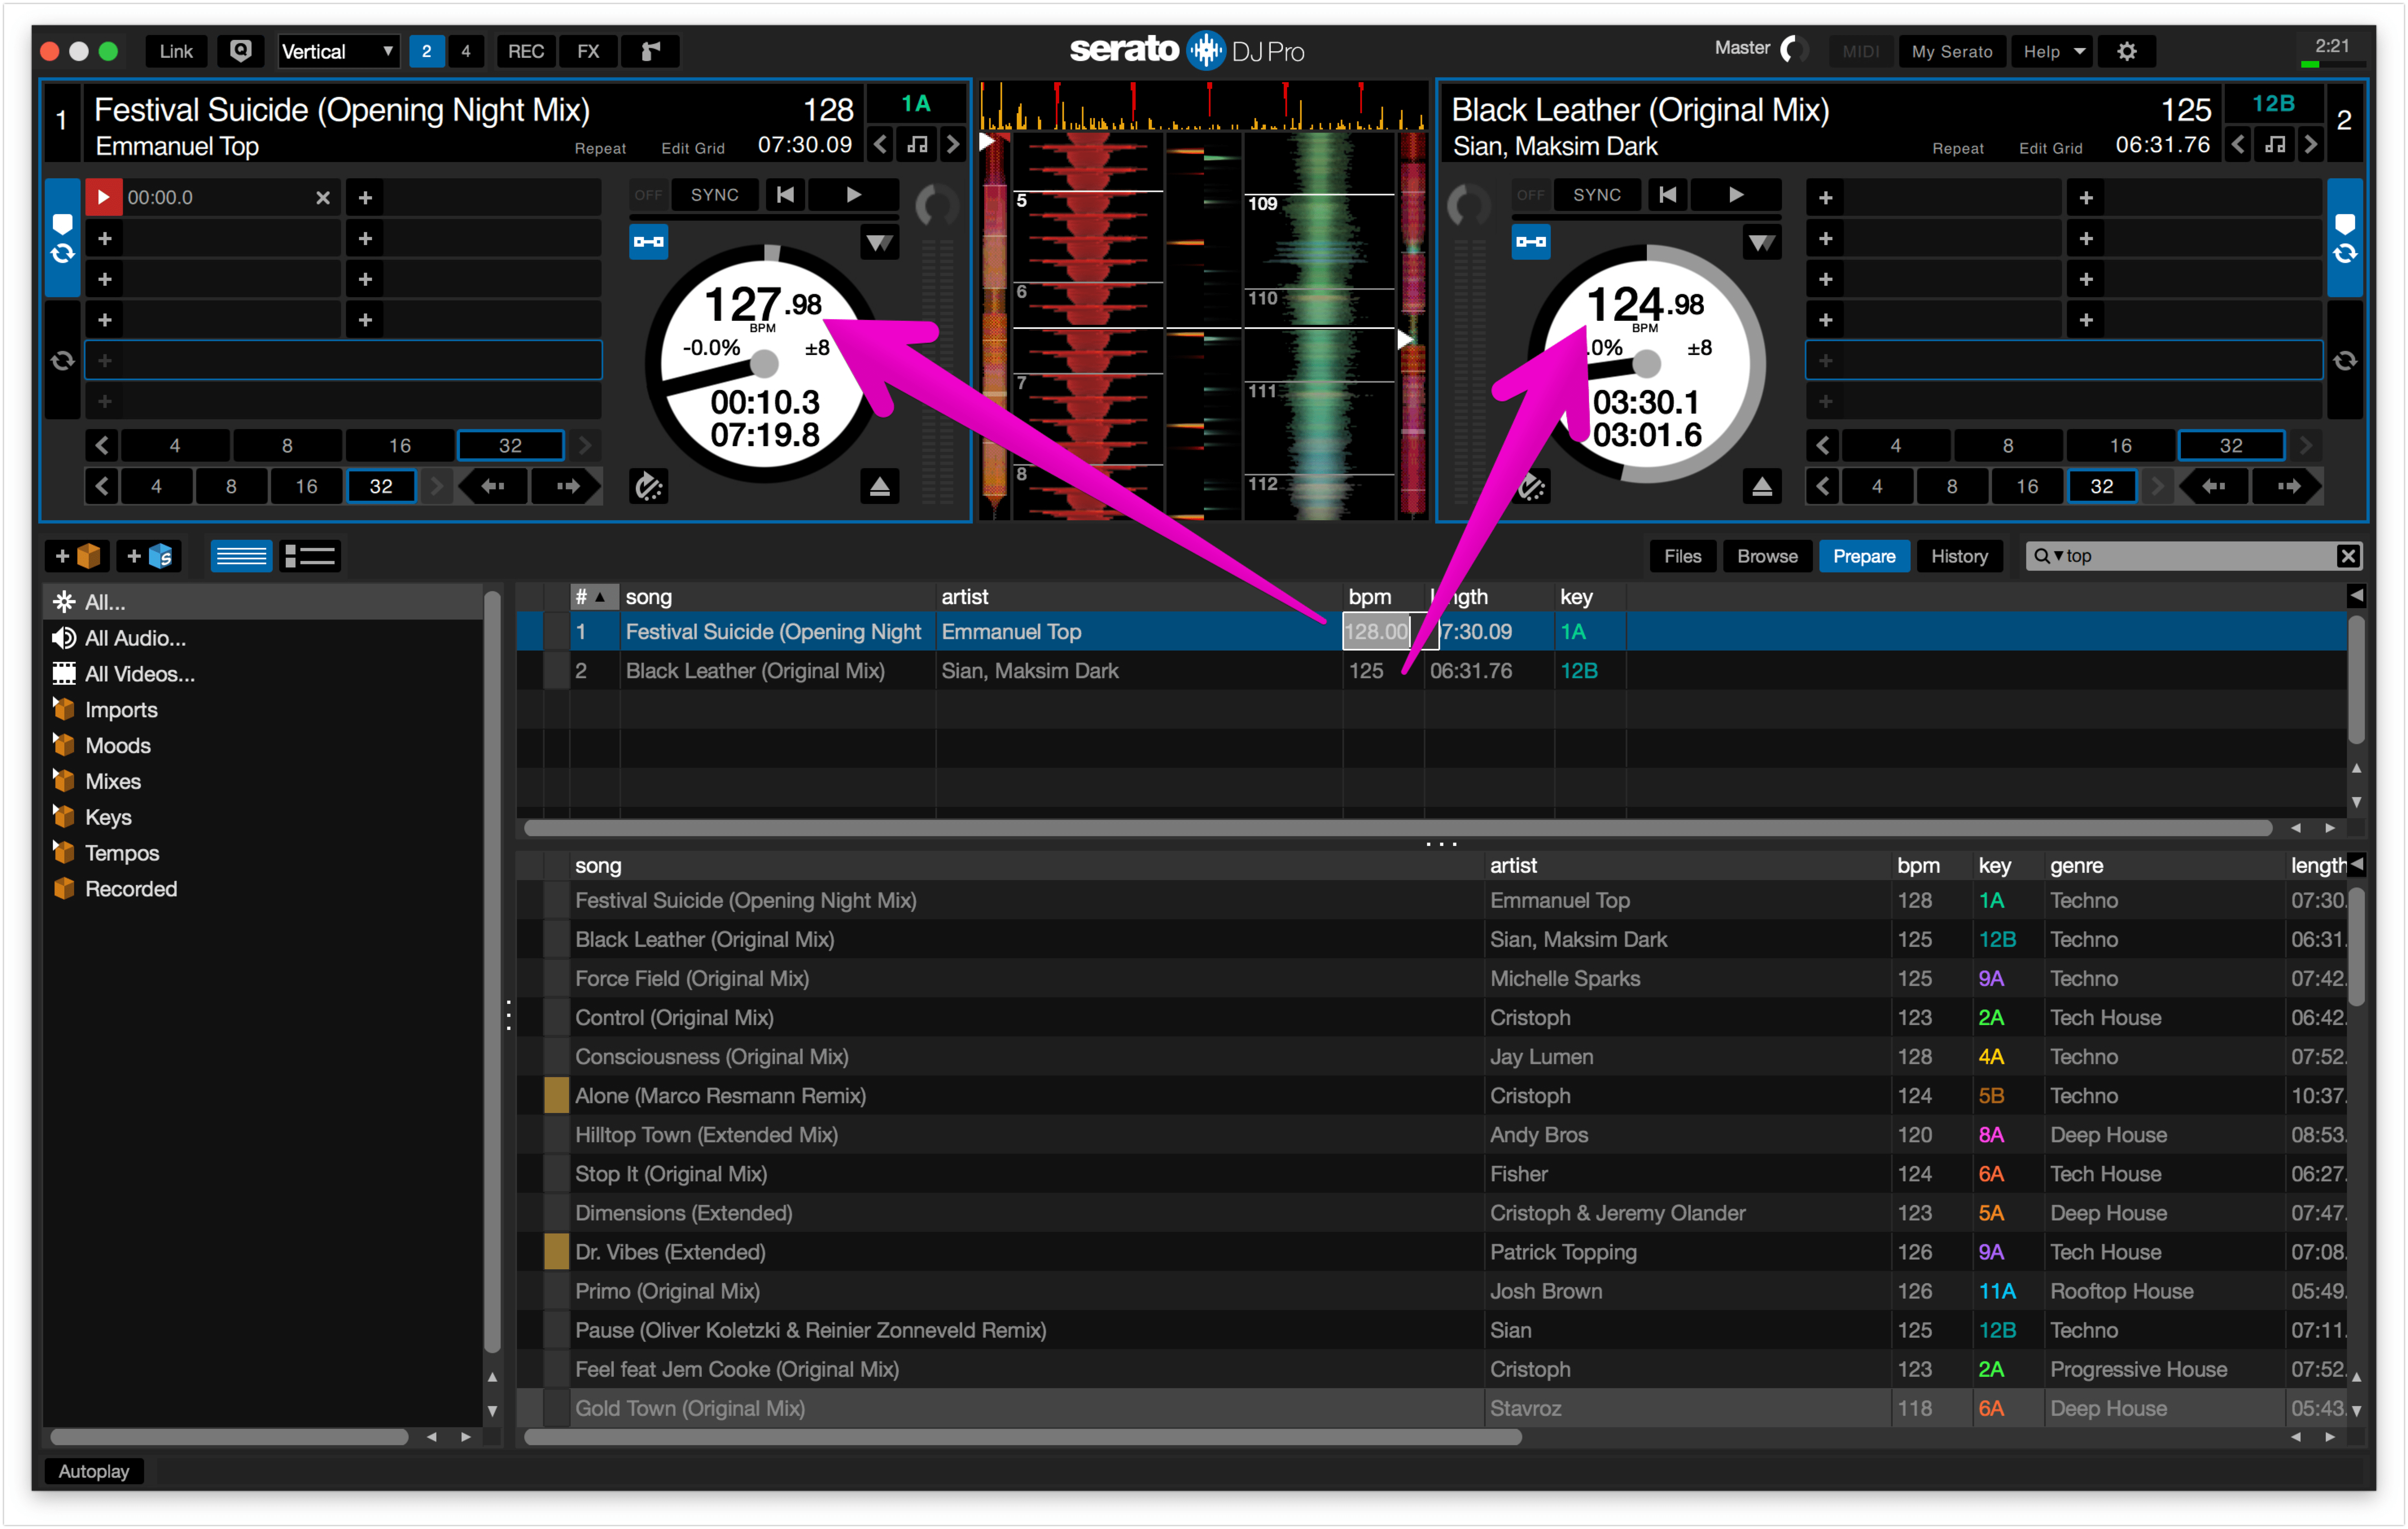The width and height of the screenshot is (2408, 1529).
Task: Toggle Repeat on the Black Leather deck
Action: point(1957,148)
